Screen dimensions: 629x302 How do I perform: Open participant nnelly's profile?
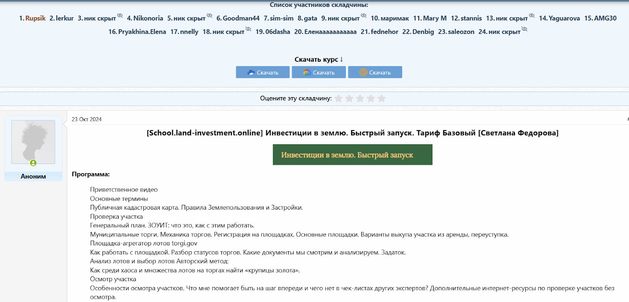pyautogui.click(x=189, y=31)
